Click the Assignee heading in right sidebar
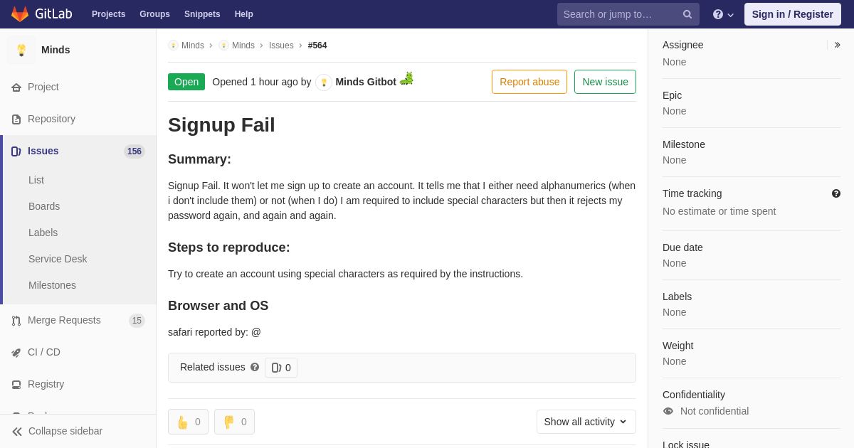854x448 pixels. 682,45
